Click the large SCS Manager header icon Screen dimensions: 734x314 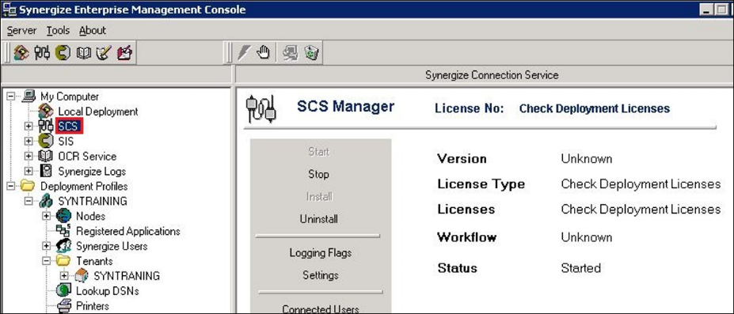pyautogui.click(x=261, y=109)
